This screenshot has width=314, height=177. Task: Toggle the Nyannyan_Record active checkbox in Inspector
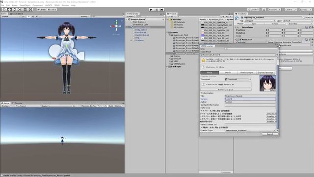(x=242, y=18)
